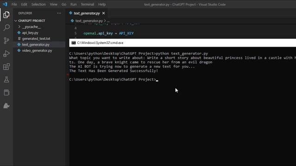Screen dimensions: 296x166
Task: Open the Terminal menu
Action: (x=87, y=4)
